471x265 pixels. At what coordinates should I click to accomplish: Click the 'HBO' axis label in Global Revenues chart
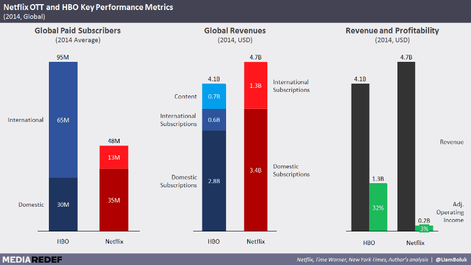tap(214, 241)
